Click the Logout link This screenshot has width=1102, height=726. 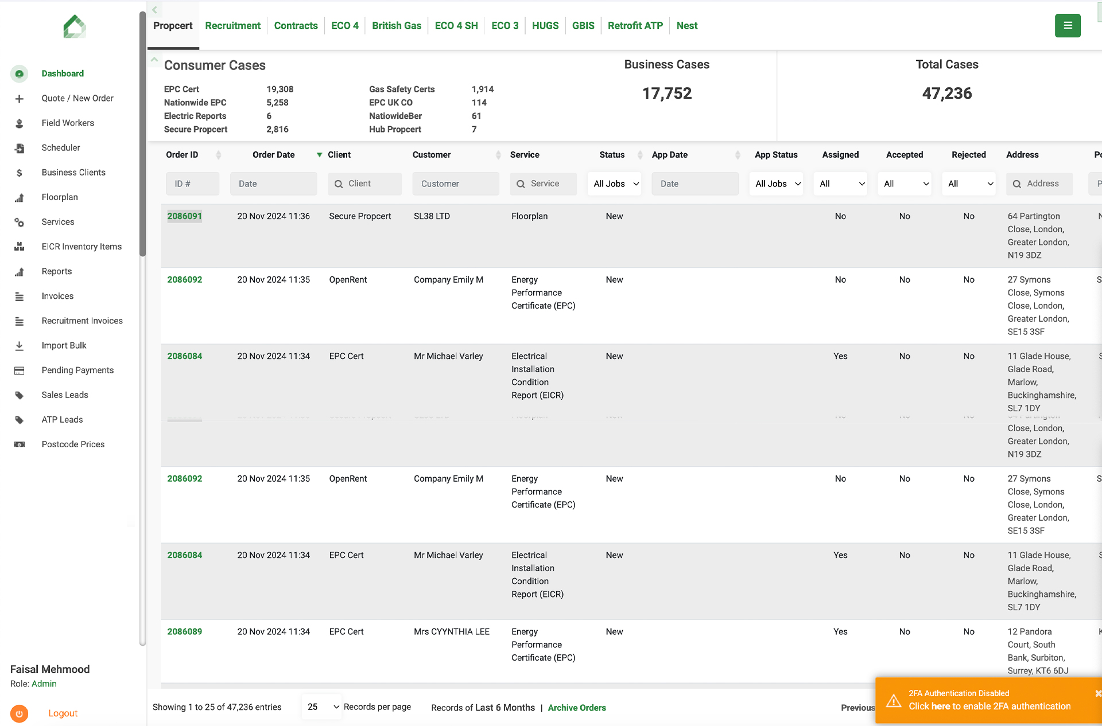(x=63, y=713)
